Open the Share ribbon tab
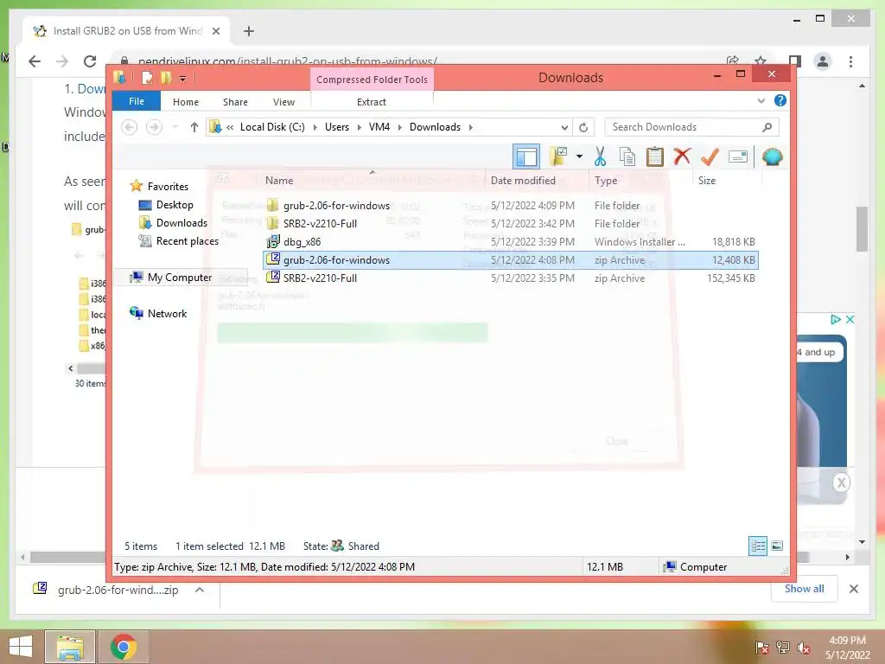This screenshot has width=885, height=664. pyautogui.click(x=235, y=102)
